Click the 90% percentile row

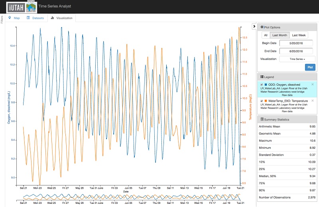tap(287, 190)
